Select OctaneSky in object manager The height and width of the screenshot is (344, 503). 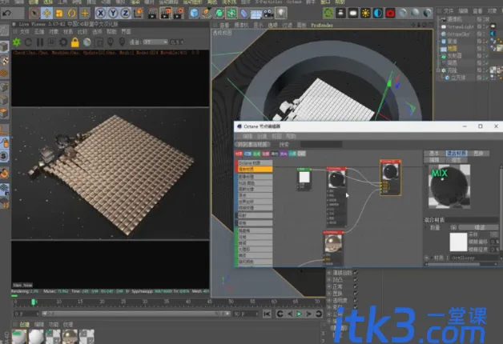458,34
